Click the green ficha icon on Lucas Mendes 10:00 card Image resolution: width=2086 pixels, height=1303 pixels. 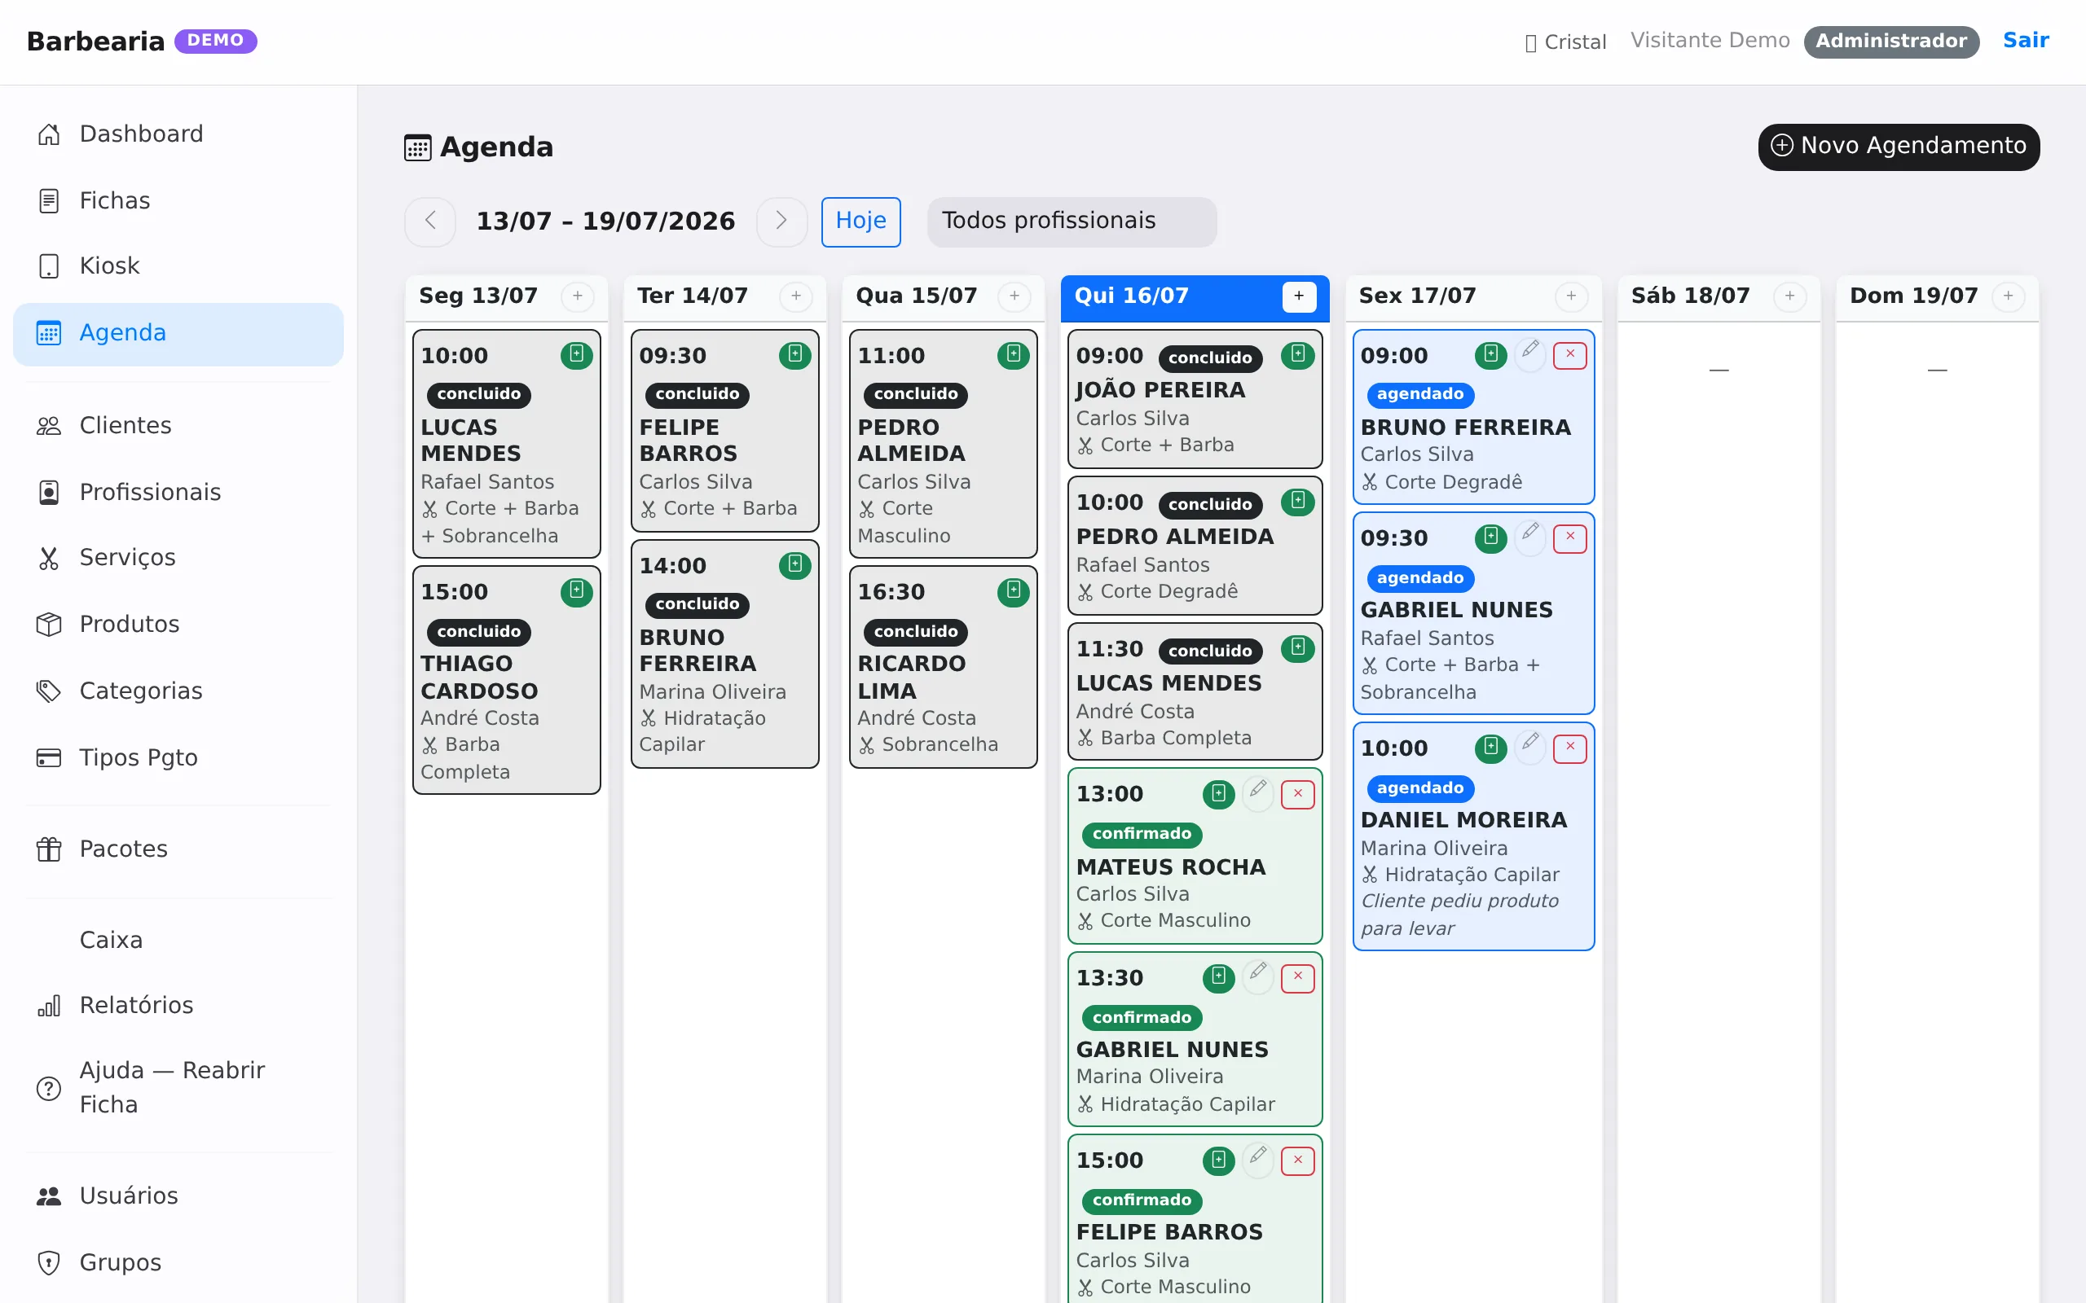(576, 355)
